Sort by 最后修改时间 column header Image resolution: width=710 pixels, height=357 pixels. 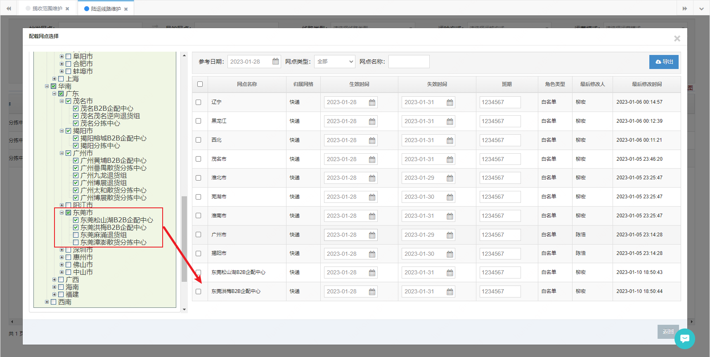[x=647, y=84]
